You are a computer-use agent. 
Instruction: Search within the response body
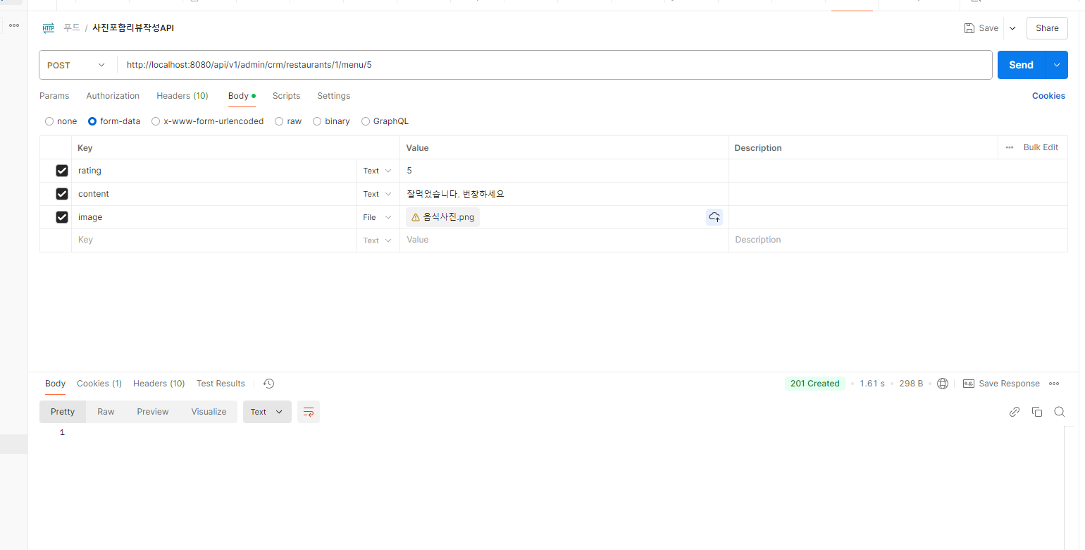[1059, 412]
